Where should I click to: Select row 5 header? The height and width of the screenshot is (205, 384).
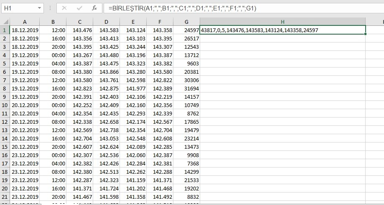click(x=5, y=63)
